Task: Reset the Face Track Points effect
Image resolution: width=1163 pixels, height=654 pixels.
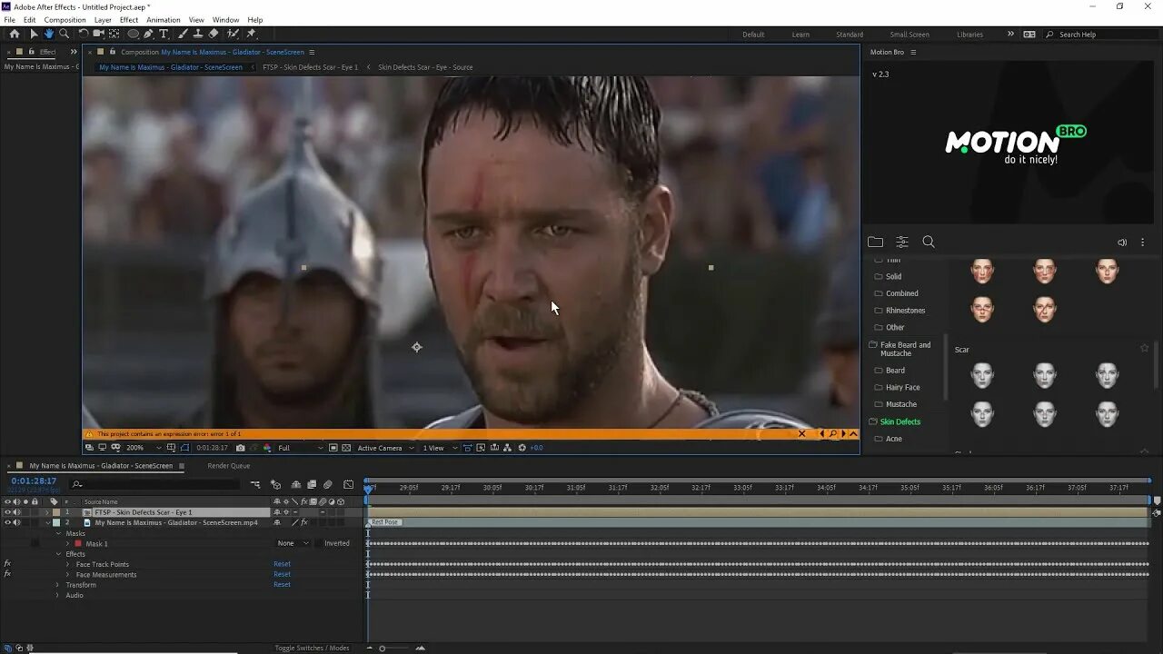Action: pos(283,564)
